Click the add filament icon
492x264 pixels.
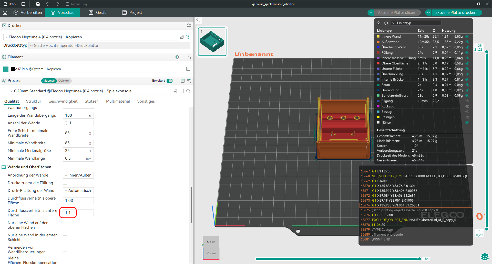[x=178, y=57]
